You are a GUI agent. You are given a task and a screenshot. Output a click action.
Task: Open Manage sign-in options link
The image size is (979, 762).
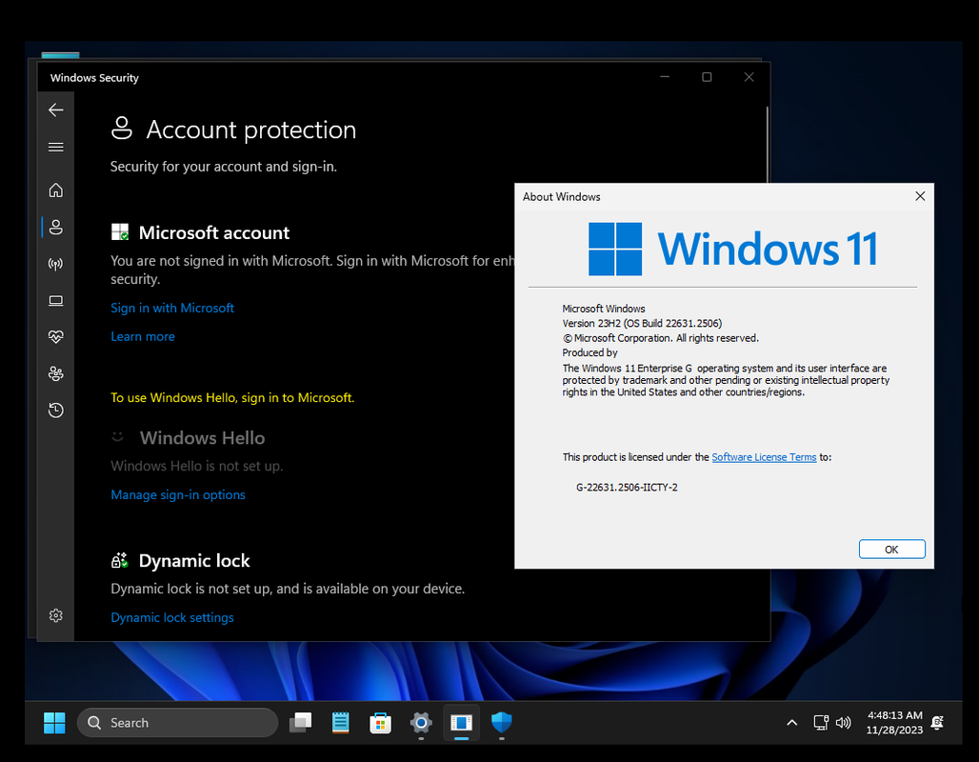click(x=178, y=494)
